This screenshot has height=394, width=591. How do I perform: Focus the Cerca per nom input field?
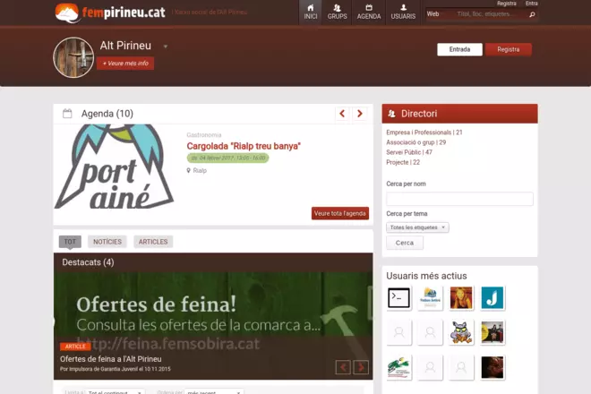tap(459, 199)
